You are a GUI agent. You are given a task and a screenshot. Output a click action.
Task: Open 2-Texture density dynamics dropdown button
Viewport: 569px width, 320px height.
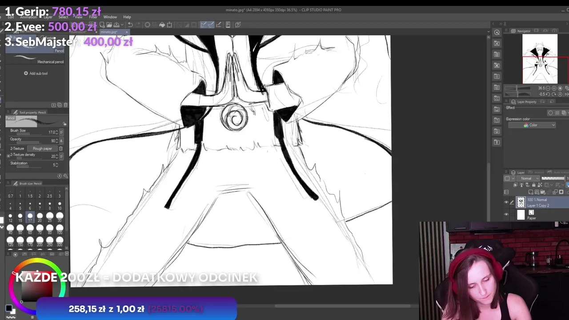[x=61, y=156]
